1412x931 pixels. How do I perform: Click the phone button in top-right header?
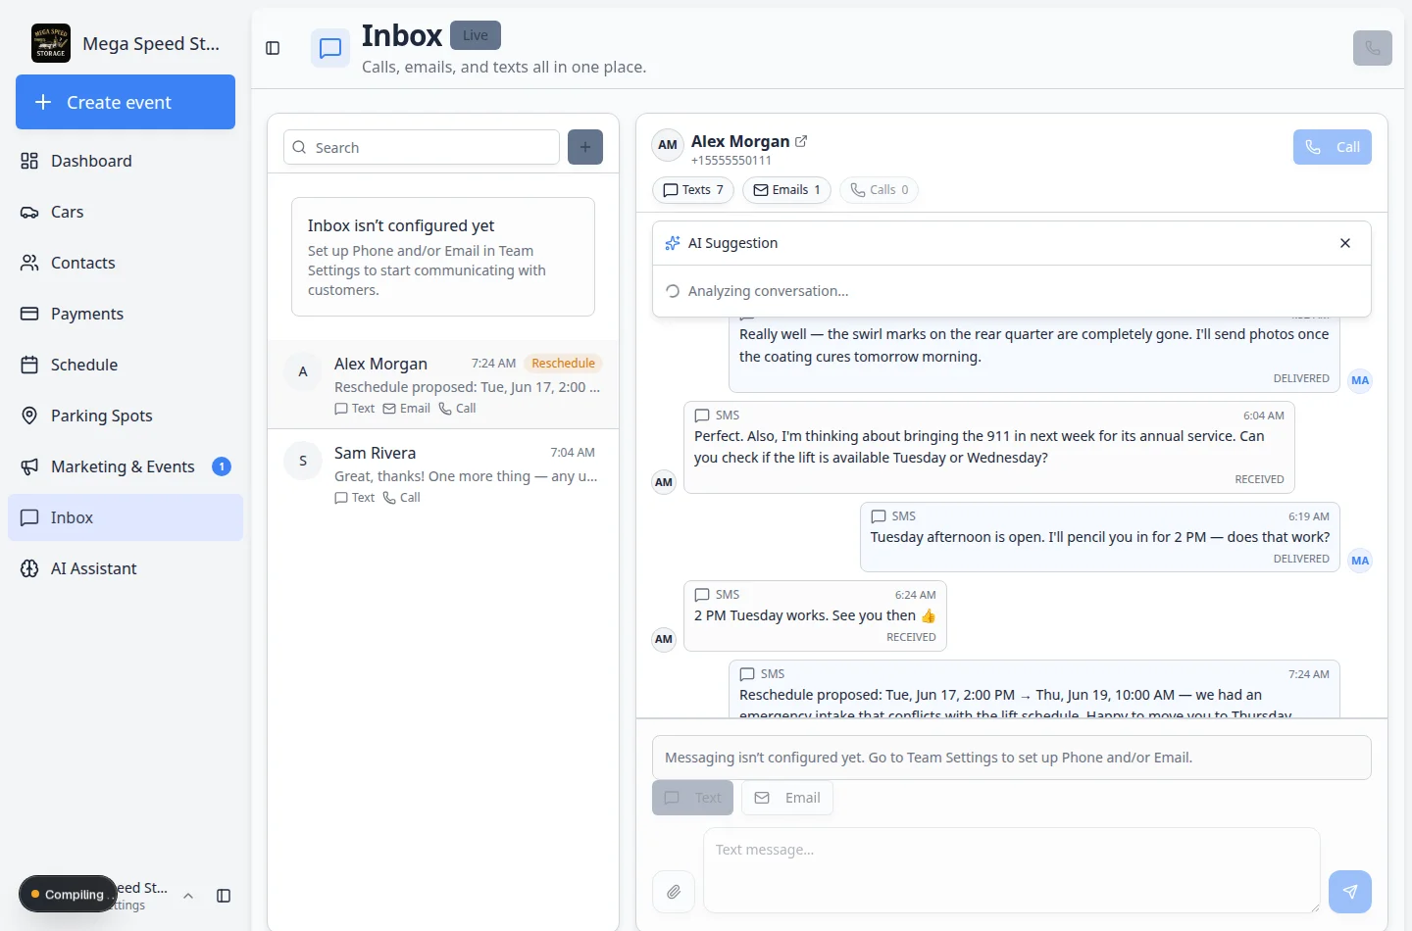point(1372,48)
